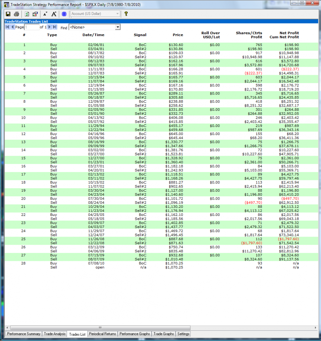Click sell date 06/18/87 in trade 7
The width and height of the screenshot is (321, 341).
tap(96, 97)
